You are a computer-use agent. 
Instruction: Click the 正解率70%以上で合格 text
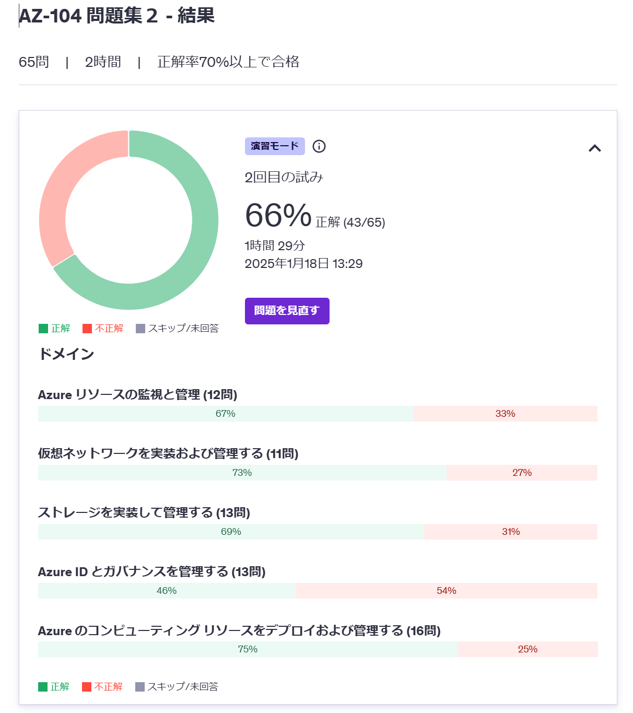coord(229,62)
